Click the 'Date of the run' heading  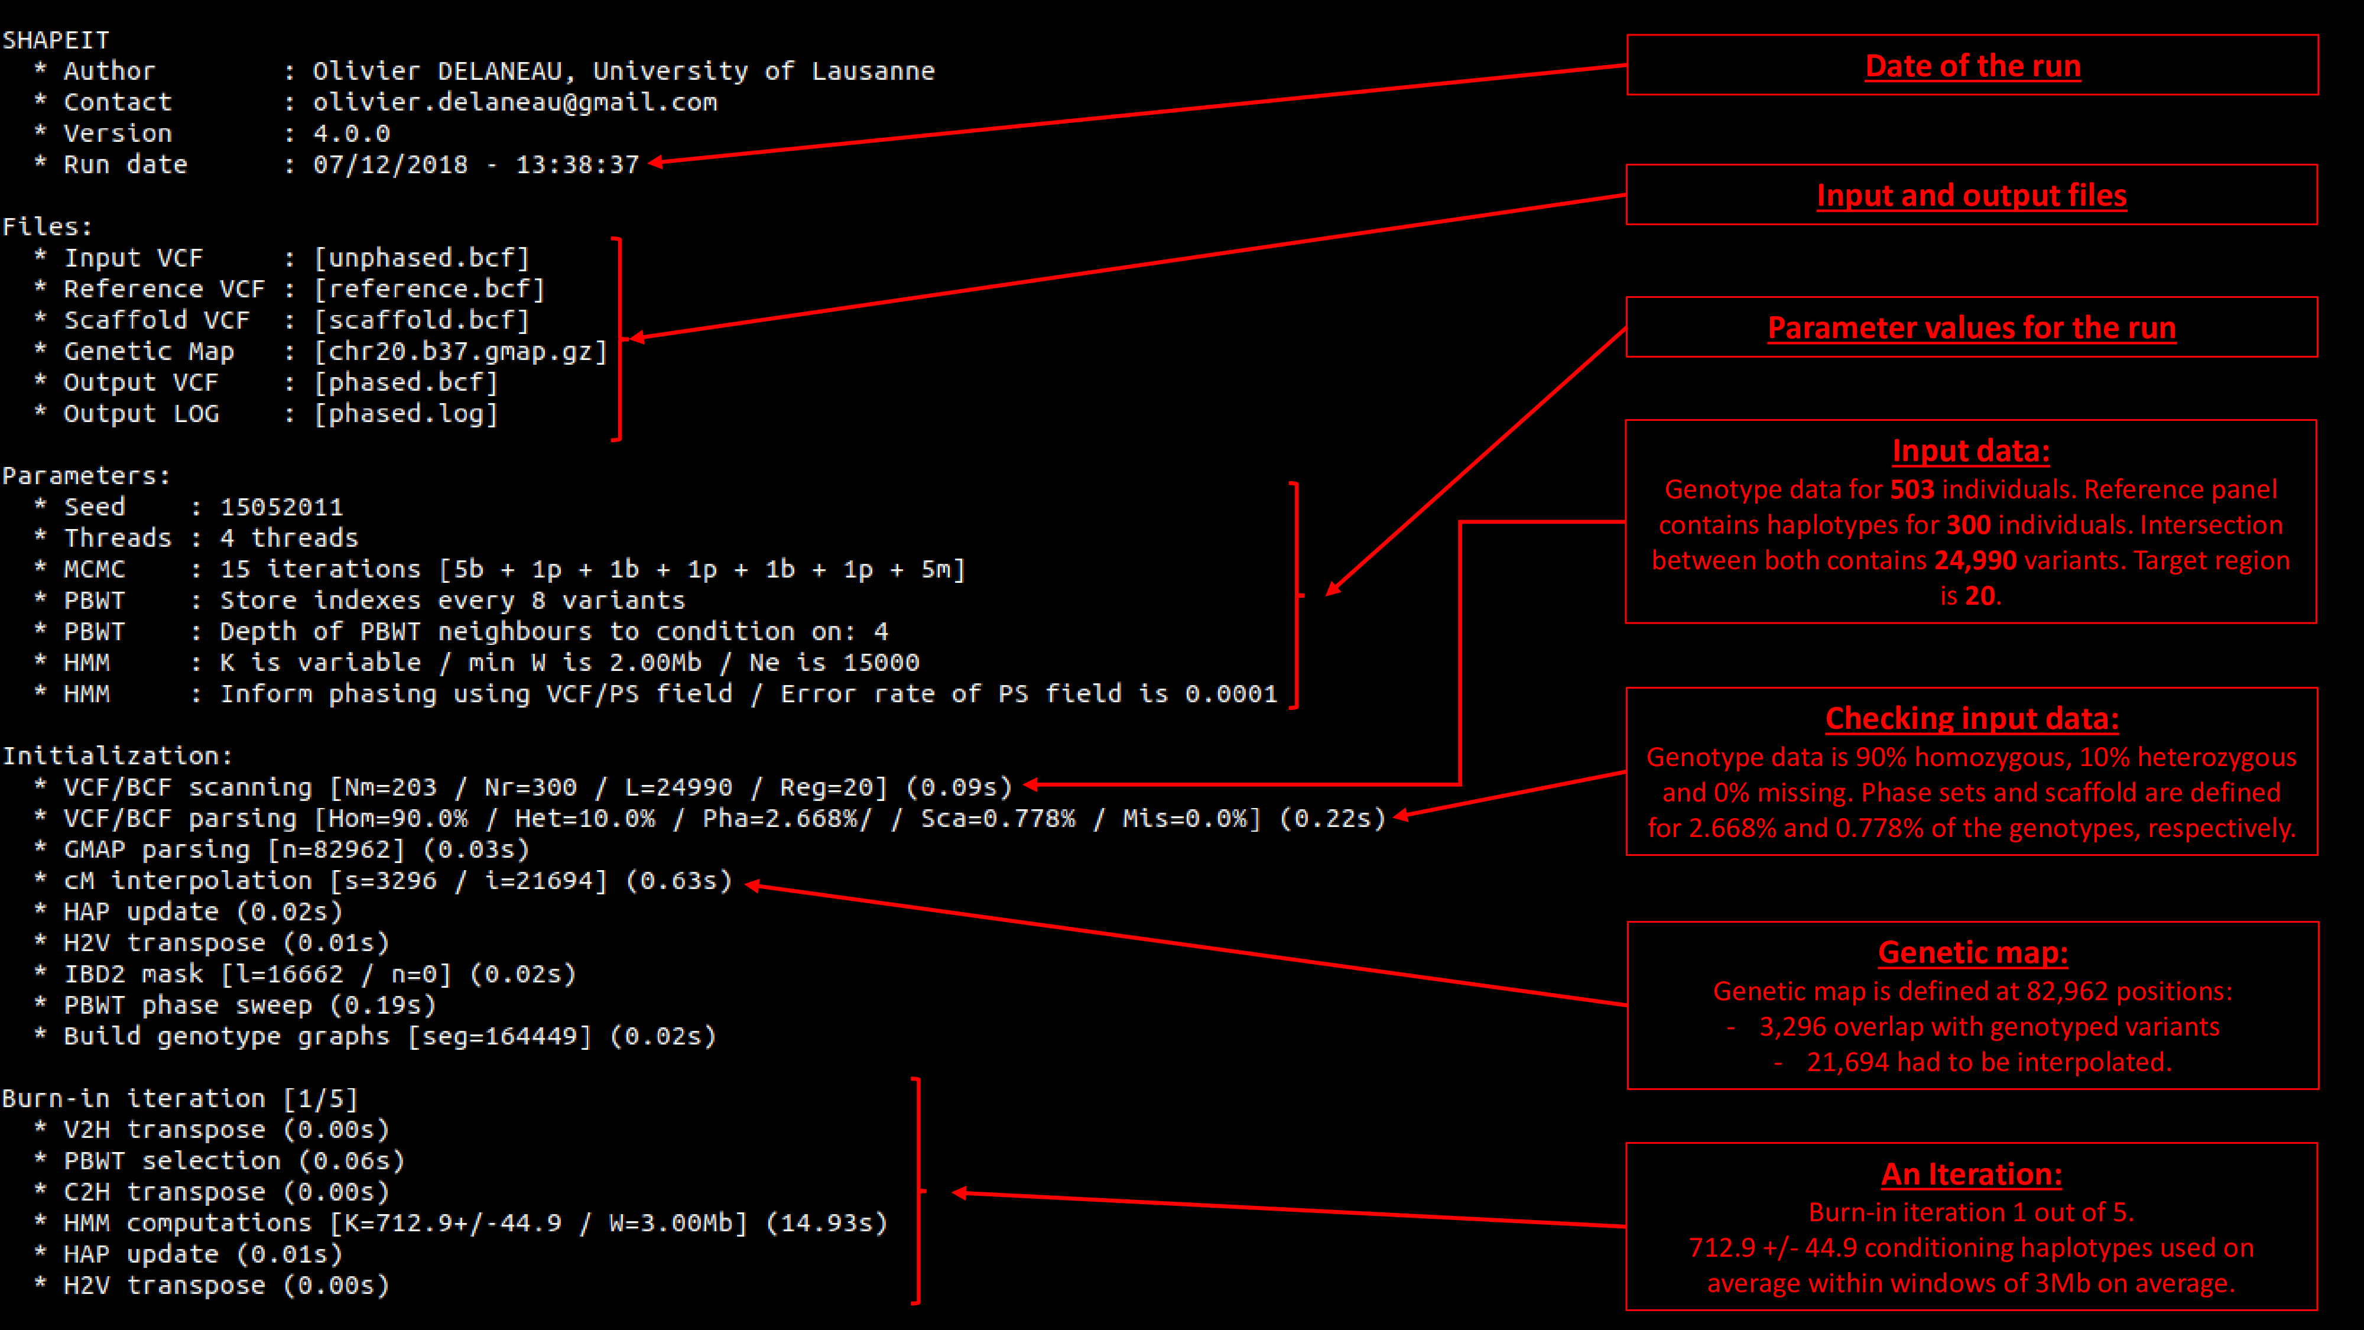[1972, 66]
